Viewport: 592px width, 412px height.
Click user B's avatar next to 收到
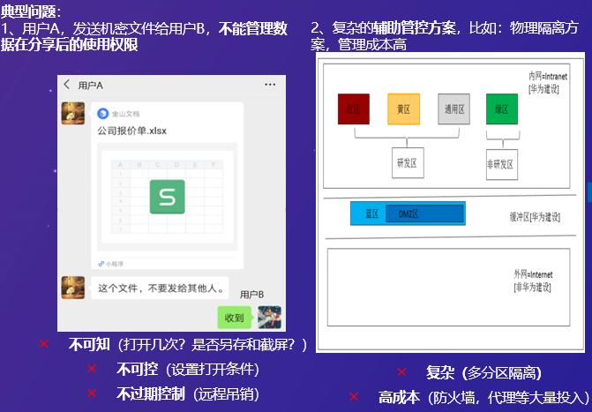[x=269, y=318]
